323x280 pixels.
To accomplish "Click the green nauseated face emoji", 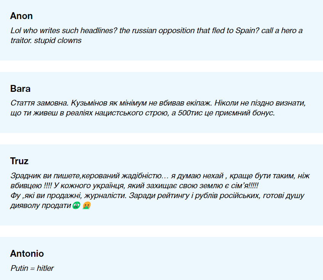I will tap(76, 206).
